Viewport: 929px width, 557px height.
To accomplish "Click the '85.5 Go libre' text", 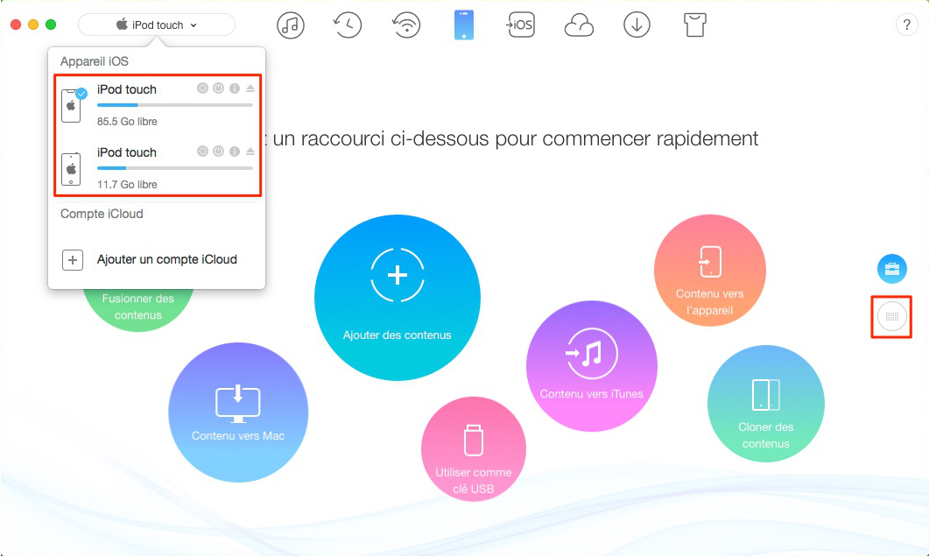I will [127, 122].
